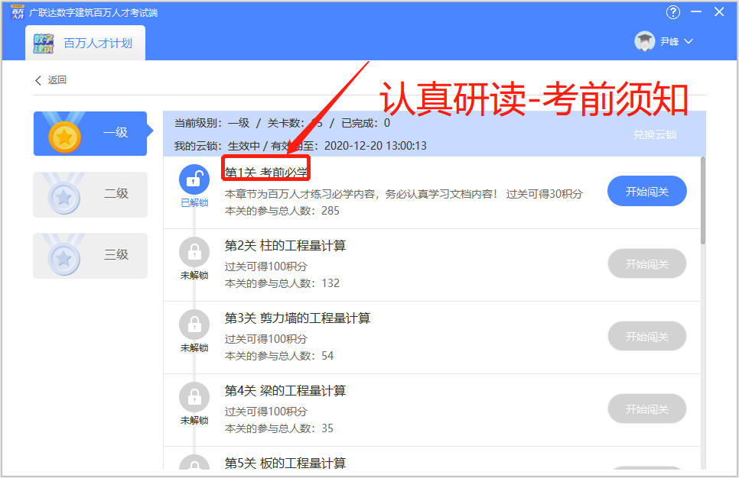Image resolution: width=739 pixels, height=478 pixels.
Task: Click the app logo in title bar
Action: click(18, 12)
